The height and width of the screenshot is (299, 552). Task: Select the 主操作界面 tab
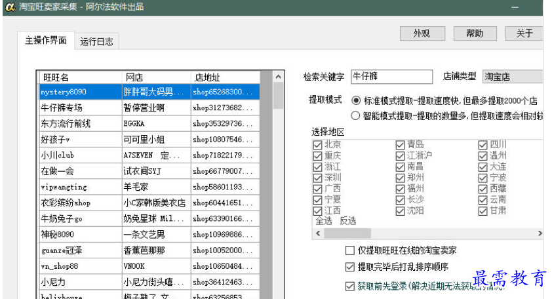[46, 41]
